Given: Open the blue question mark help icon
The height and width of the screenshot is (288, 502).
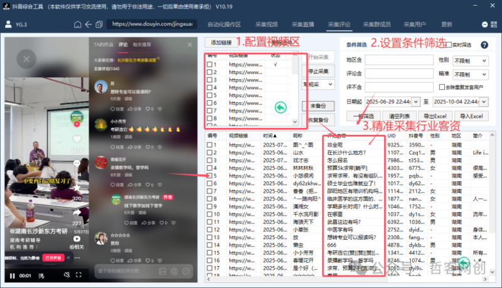Looking at the screenshot, I should click(x=484, y=45).
